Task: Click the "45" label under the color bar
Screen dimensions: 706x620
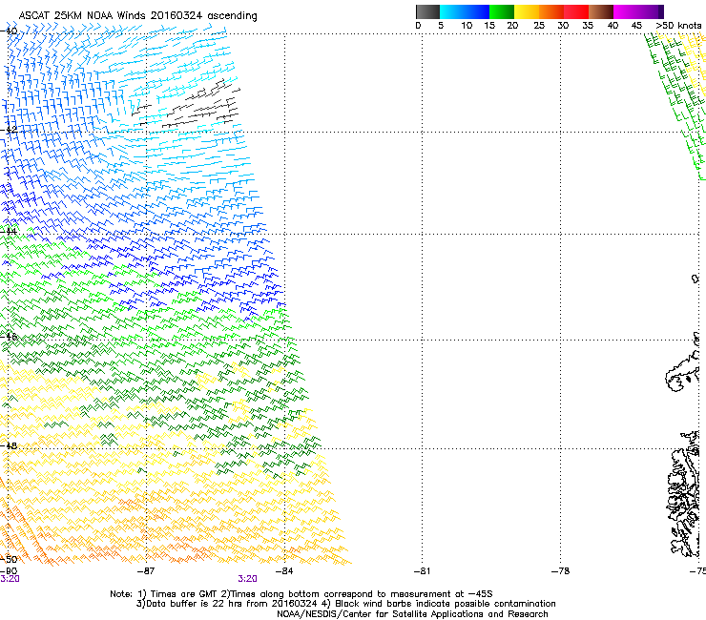Action: (636, 26)
